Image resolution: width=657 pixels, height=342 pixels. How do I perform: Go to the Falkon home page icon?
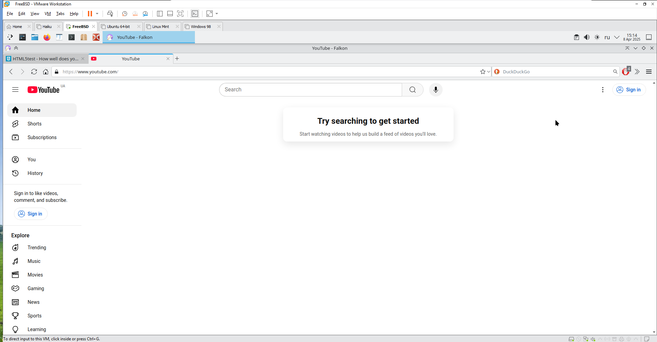(46, 72)
